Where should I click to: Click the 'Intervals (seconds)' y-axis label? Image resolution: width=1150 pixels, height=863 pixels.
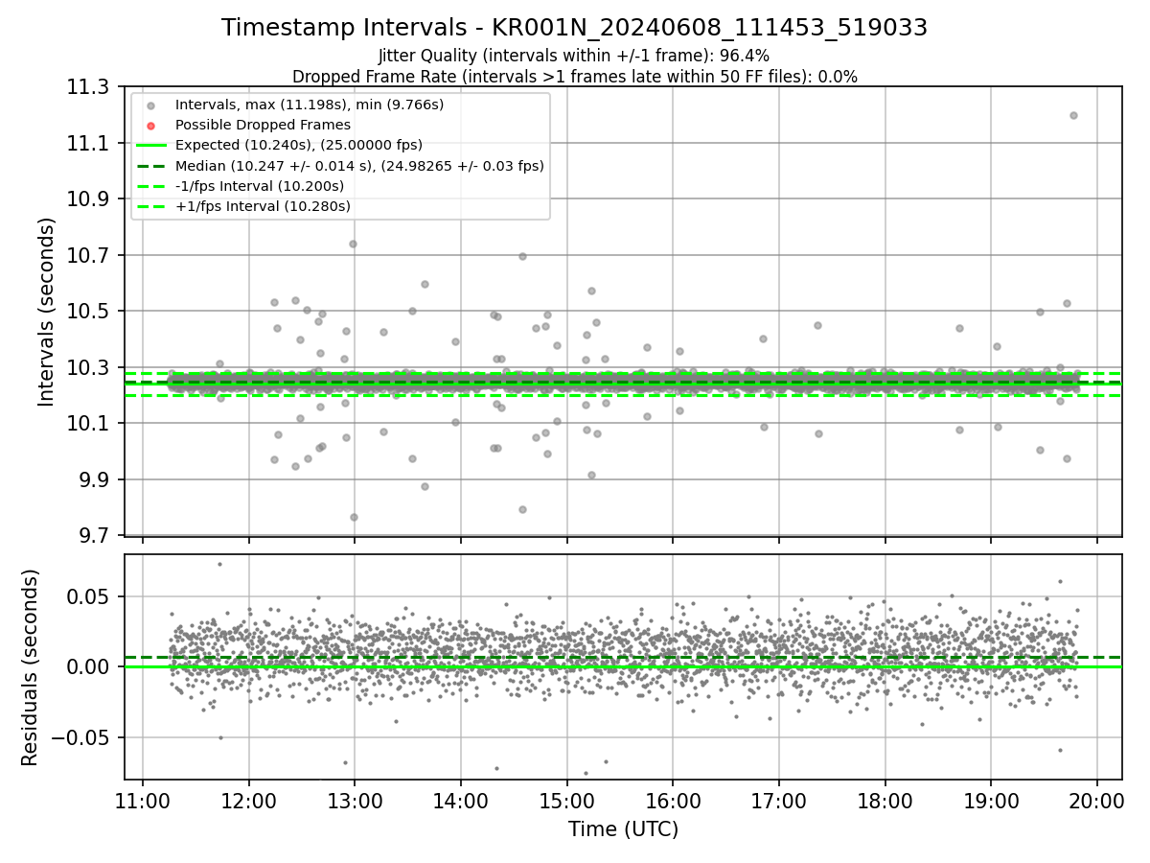[x=47, y=312]
